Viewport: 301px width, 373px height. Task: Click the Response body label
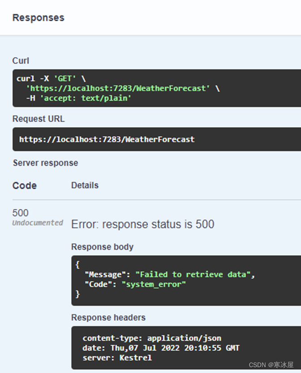coord(102,247)
